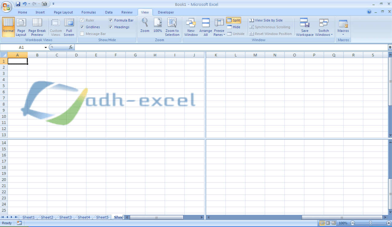
Task: Turn off the Split toggle
Action: 234,20
